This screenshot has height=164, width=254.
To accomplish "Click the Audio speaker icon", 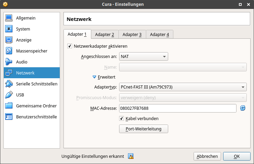I will pyautogui.click(x=9, y=62).
